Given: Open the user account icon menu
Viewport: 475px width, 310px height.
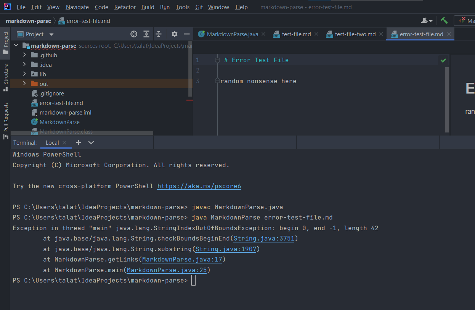Looking at the screenshot, I should (427, 21).
